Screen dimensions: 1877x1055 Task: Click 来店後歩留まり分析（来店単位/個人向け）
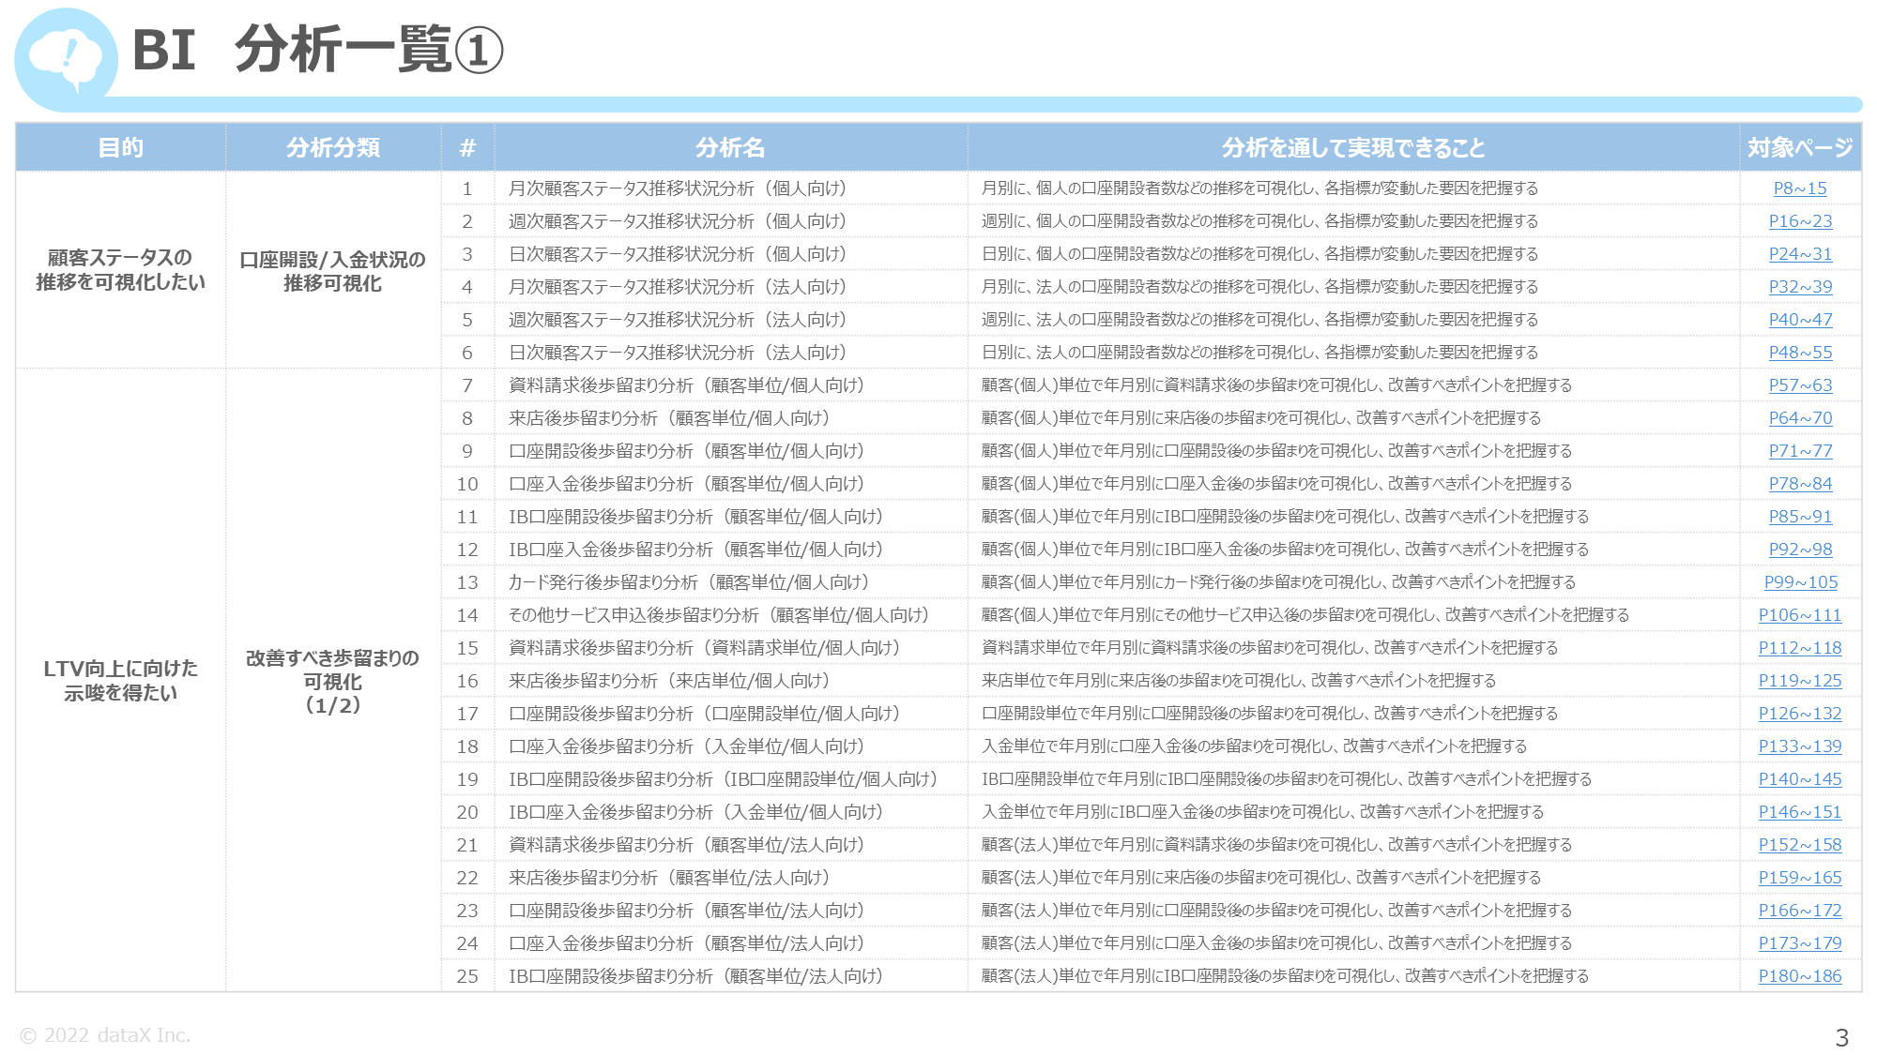(669, 681)
